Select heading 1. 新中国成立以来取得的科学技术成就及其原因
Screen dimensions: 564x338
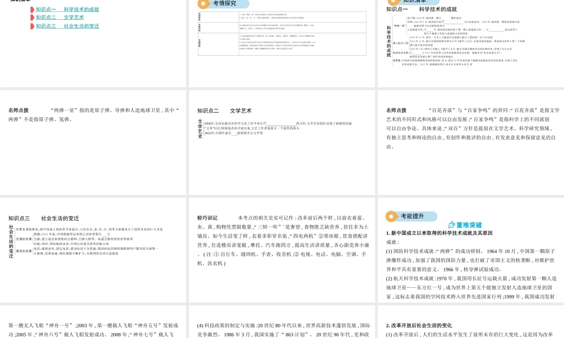point(439,233)
